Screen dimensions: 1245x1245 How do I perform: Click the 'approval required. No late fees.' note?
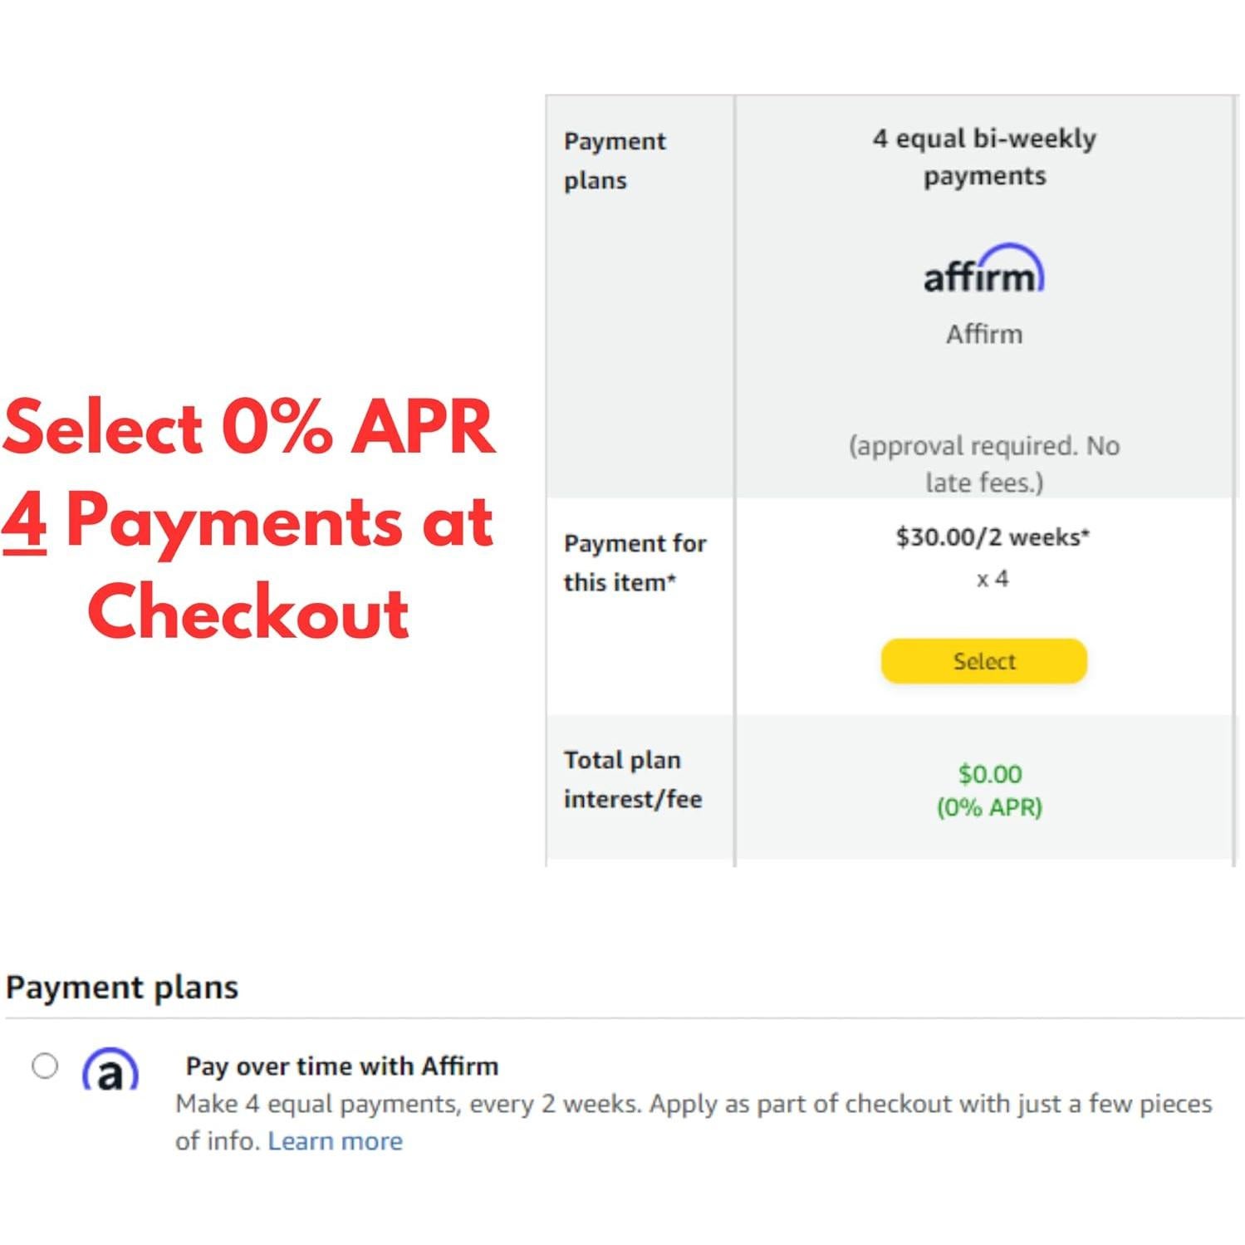point(984,463)
